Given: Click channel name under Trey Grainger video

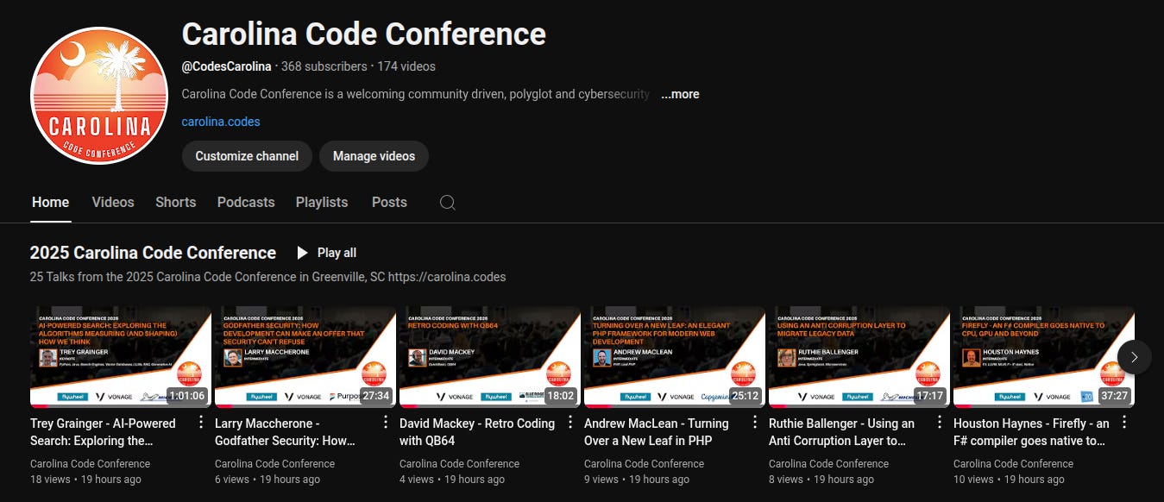Looking at the screenshot, I should point(90,464).
